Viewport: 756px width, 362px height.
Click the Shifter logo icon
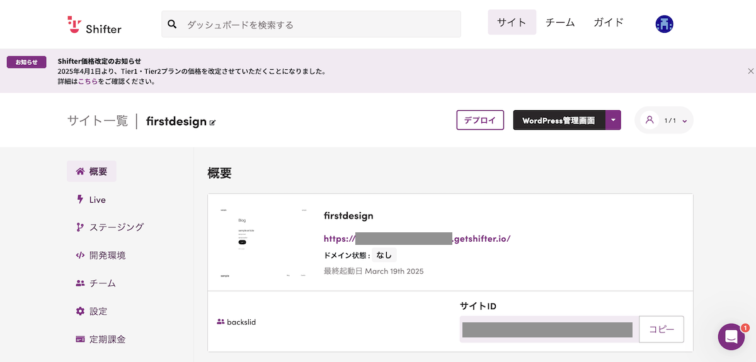click(75, 25)
